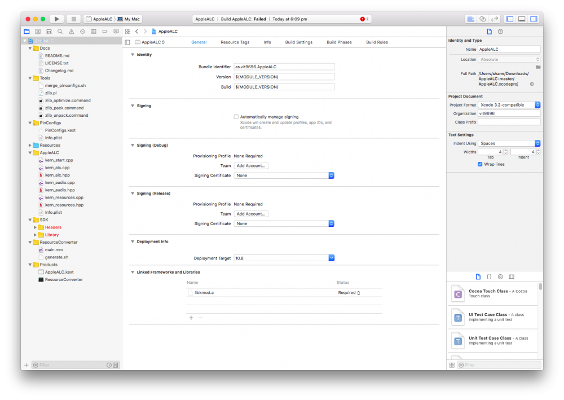Collapse the Identity section
The width and height of the screenshot is (564, 400).
tap(133, 55)
